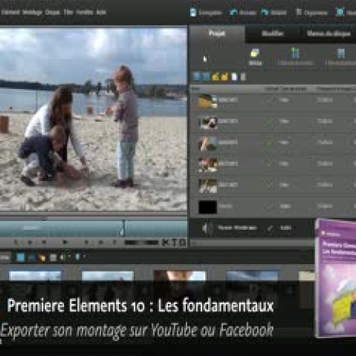This screenshot has width=356, height=356.
Task: Open the Titre menu
Action: pos(68,12)
